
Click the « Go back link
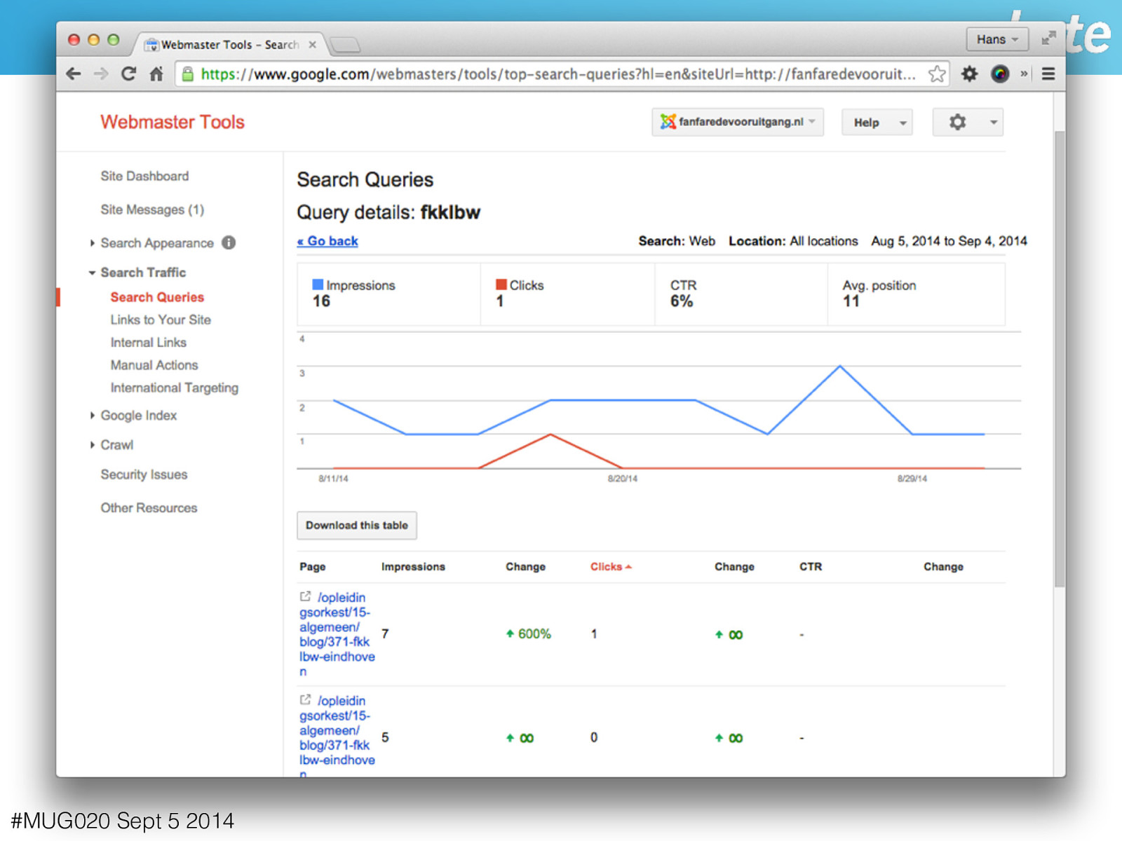(x=327, y=241)
